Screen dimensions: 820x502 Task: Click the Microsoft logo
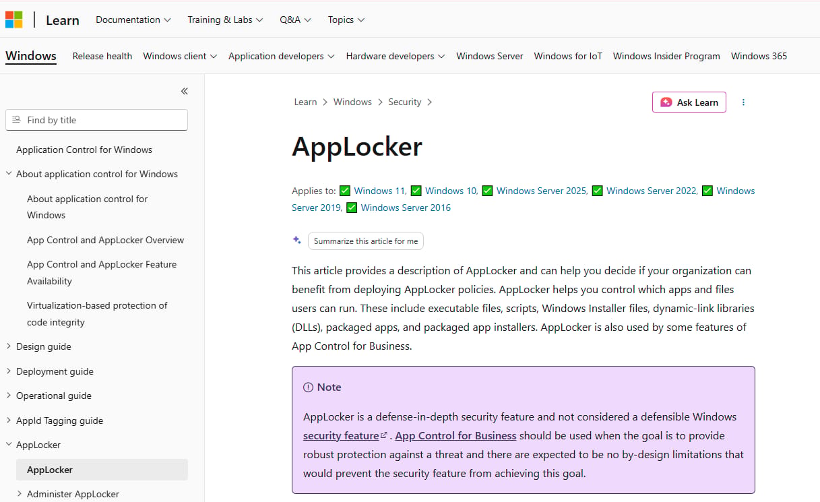coord(14,20)
